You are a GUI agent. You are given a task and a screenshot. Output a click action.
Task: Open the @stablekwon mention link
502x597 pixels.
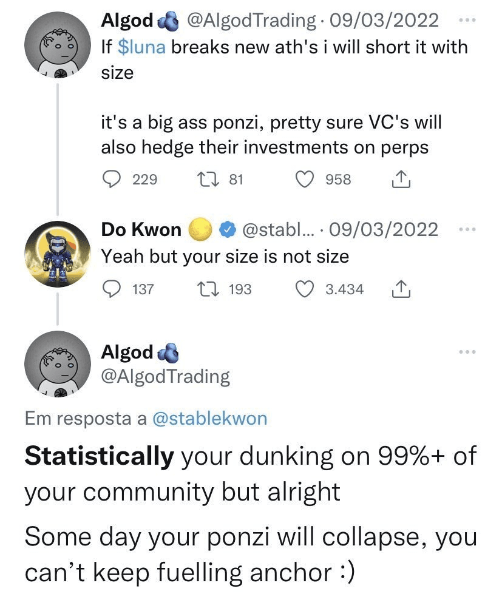coord(210,419)
